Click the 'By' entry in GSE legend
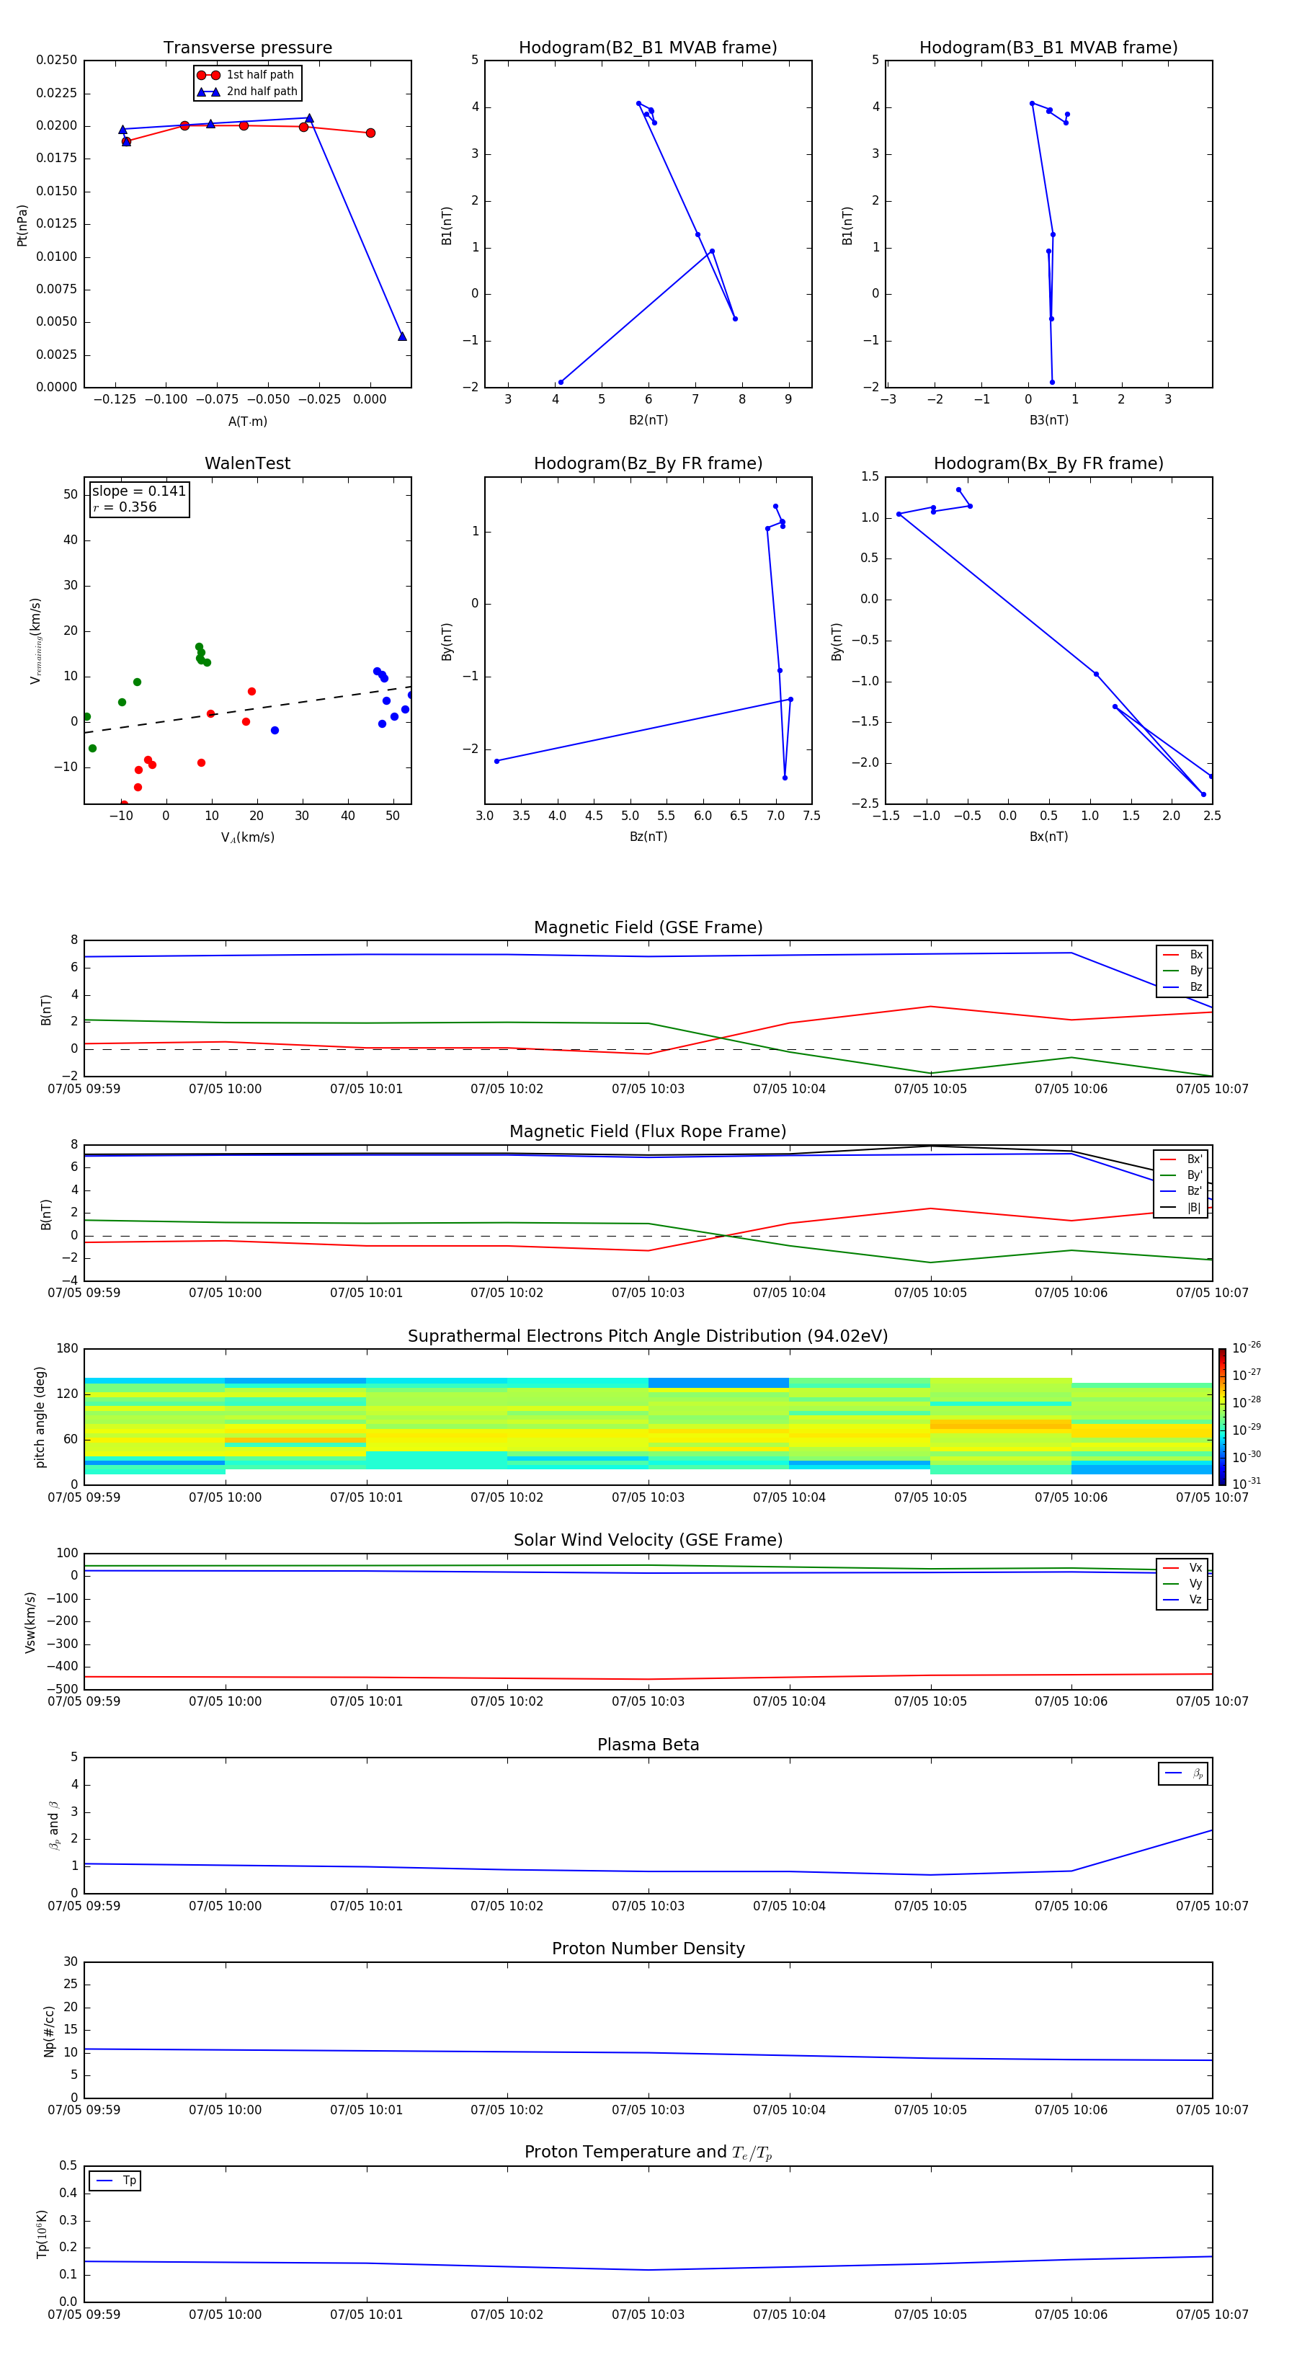Viewport: 1297px width, 2378px height. pyautogui.click(x=1182, y=970)
